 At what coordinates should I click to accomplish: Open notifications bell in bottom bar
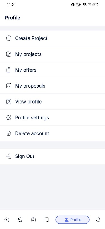[98, 220]
